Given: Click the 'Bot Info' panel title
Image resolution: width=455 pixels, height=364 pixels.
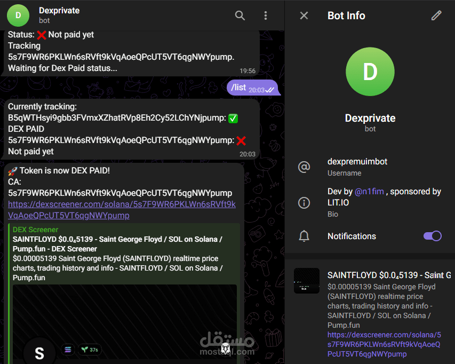Looking at the screenshot, I should [346, 15].
